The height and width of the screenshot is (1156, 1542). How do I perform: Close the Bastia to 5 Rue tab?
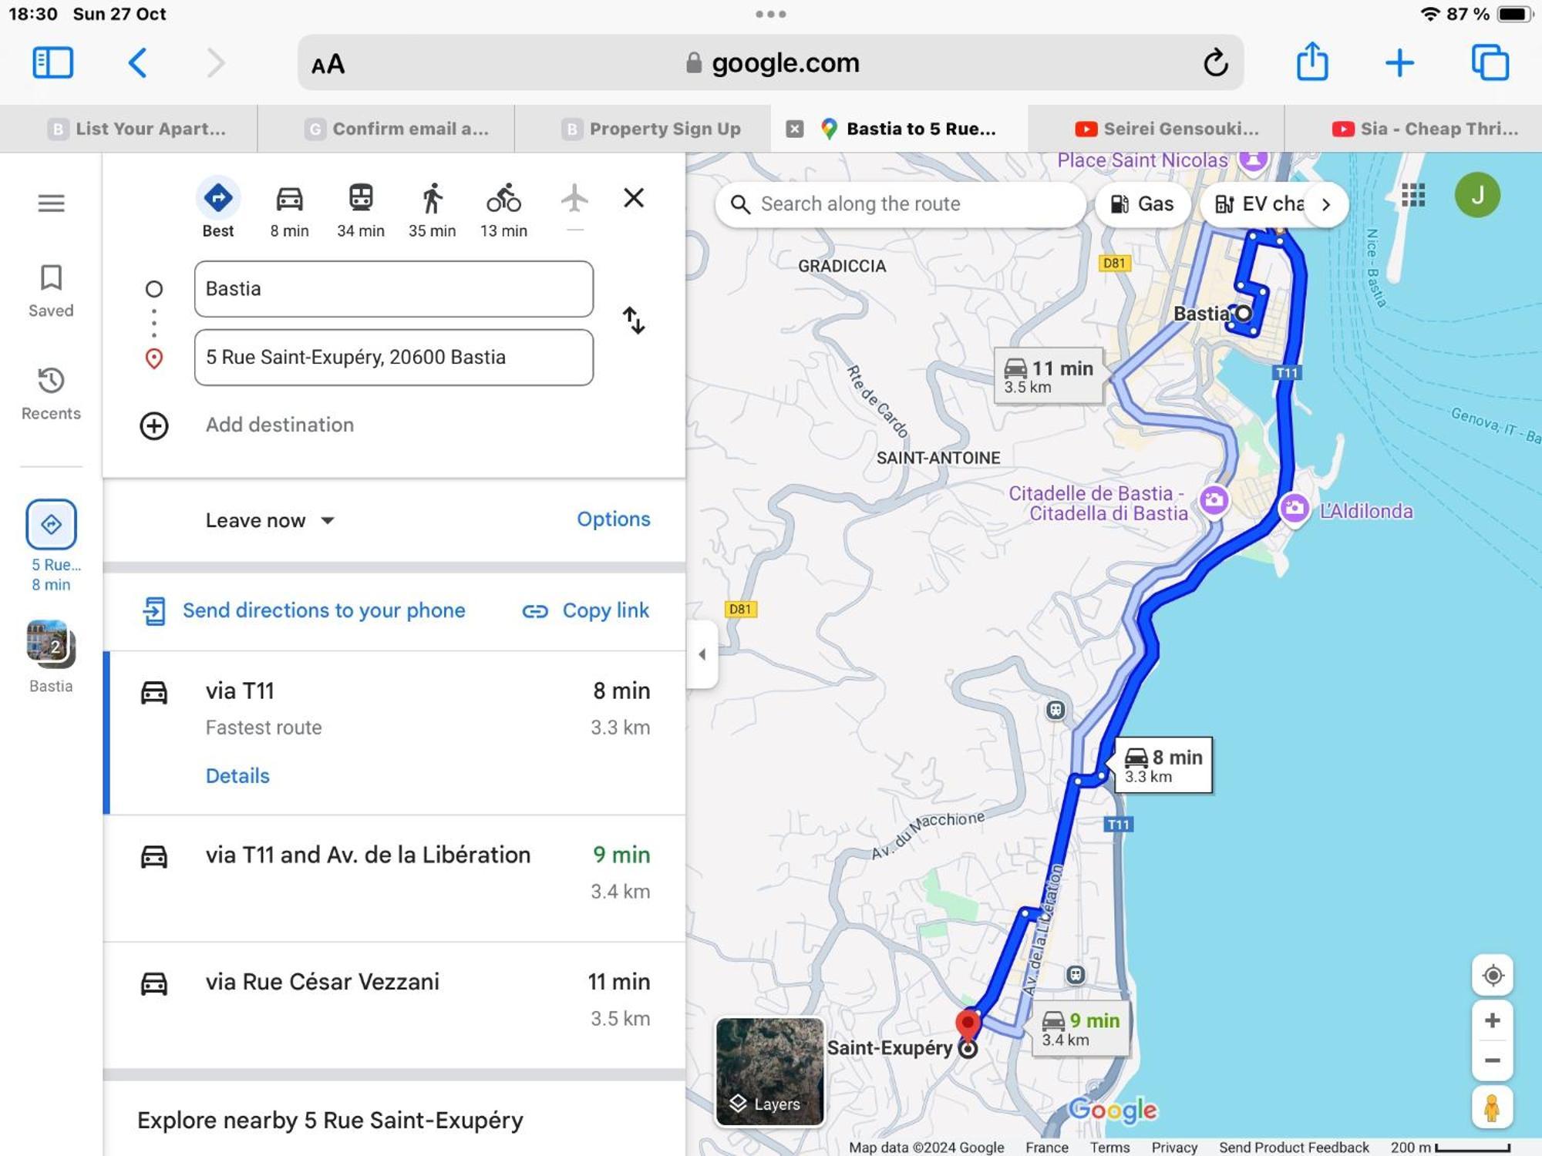tap(795, 129)
